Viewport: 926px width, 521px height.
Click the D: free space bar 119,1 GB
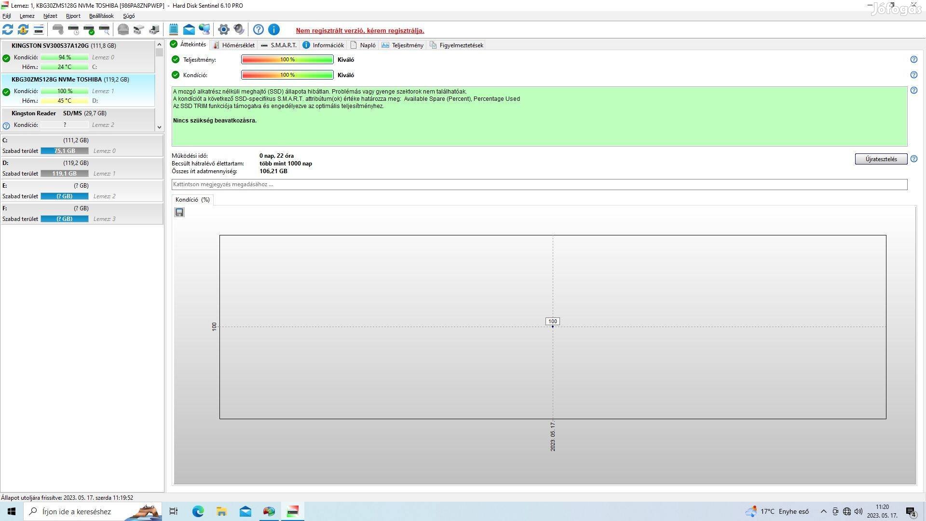65,174
